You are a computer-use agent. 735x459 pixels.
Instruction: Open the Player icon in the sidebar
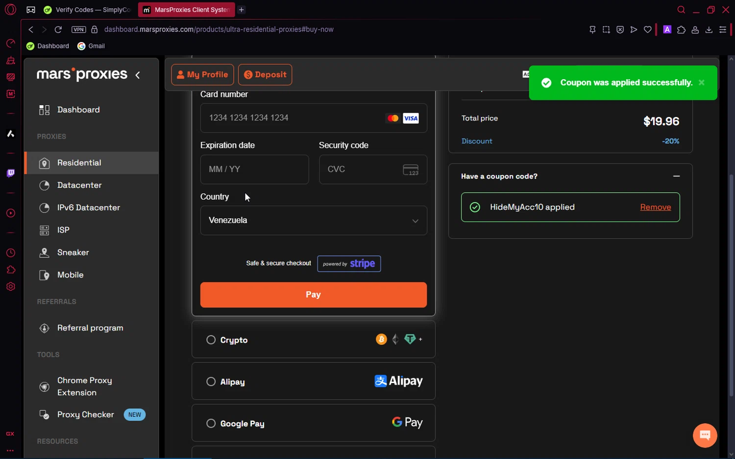11,213
